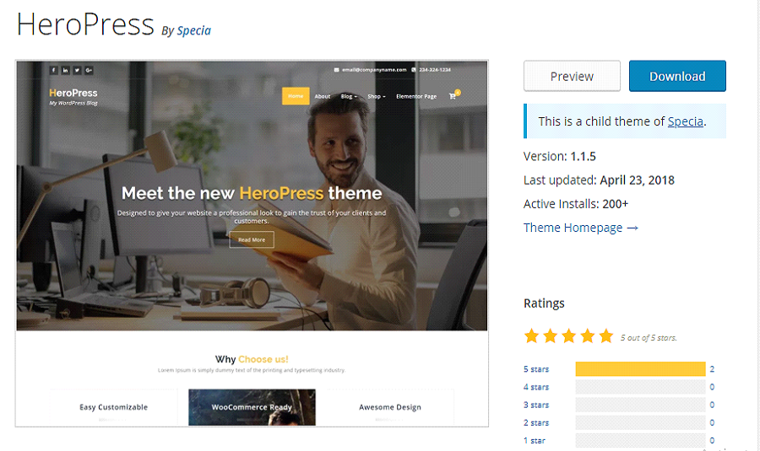Click the 'Last updated: April 23, 2018' text
Viewport: 760px width, 451px height.
tap(599, 180)
